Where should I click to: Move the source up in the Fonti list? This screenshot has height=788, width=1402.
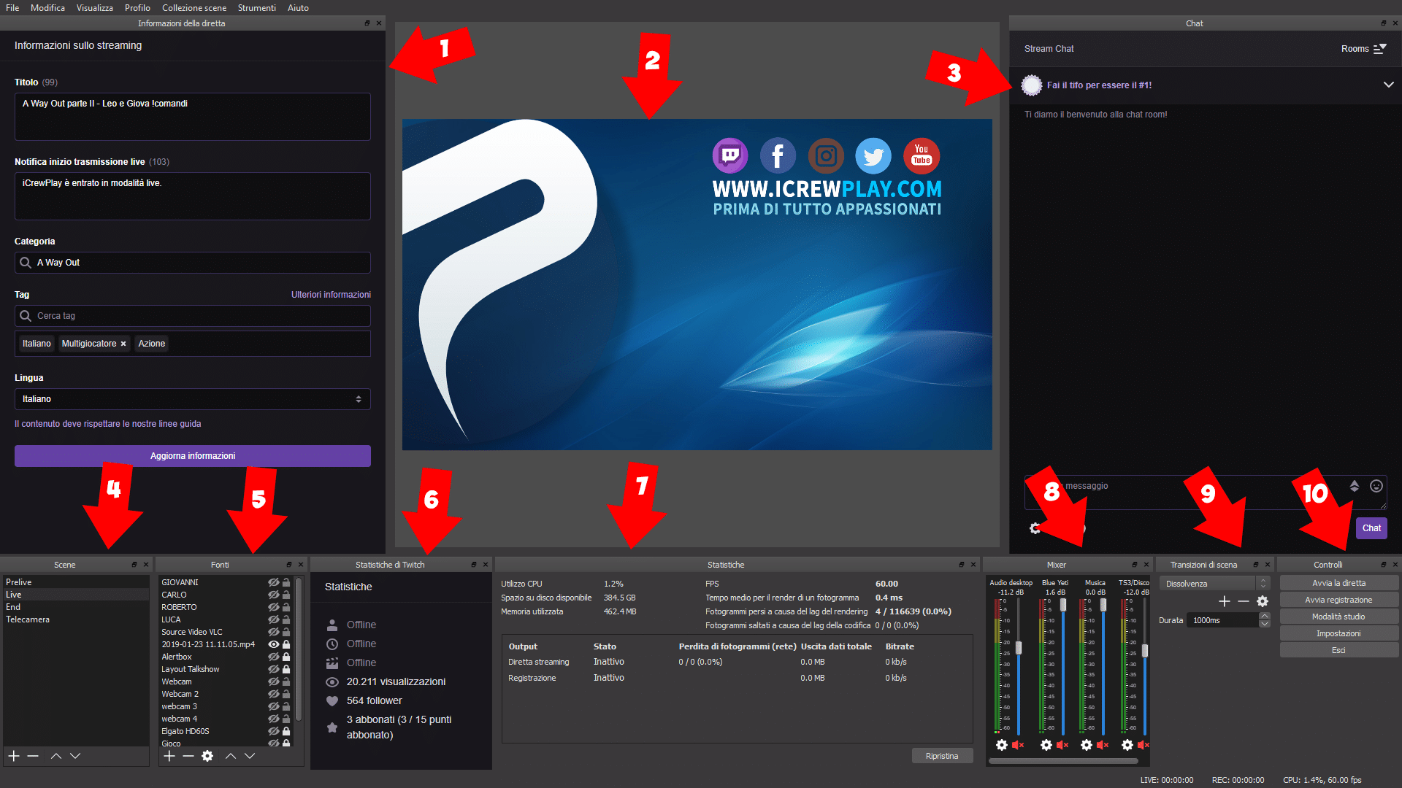tap(231, 756)
